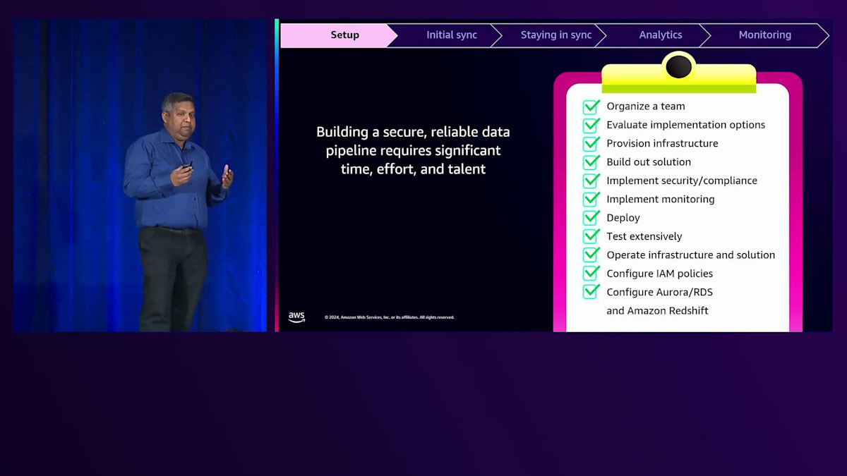Click checkmark beside Implement monitoring
Screen dimensions: 847x476
(591, 199)
